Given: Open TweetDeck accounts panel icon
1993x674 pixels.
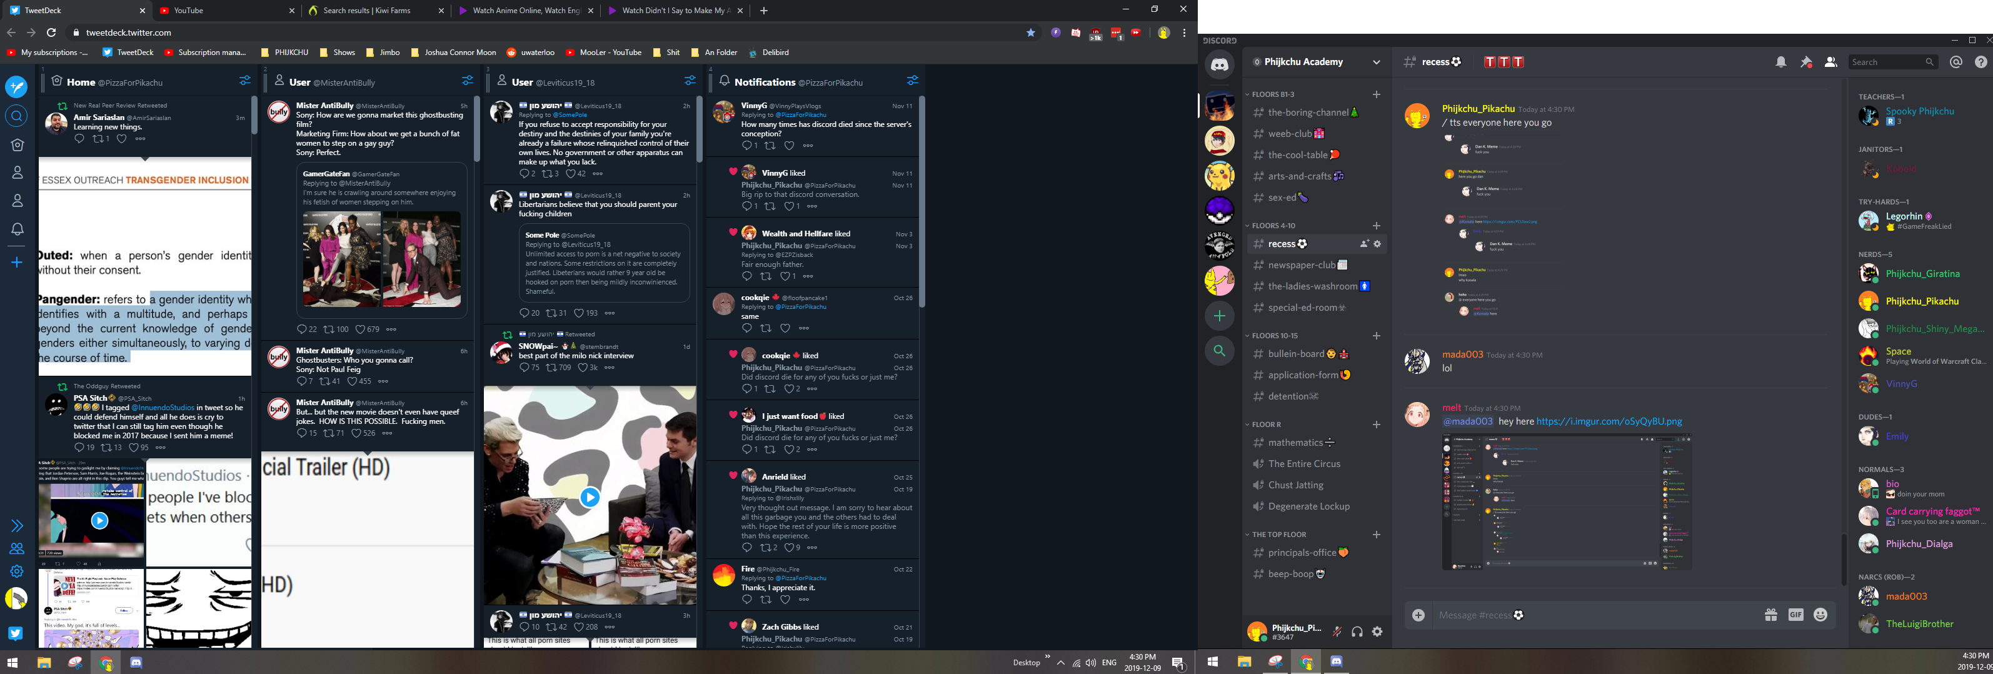Looking at the screenshot, I should [x=17, y=548].
